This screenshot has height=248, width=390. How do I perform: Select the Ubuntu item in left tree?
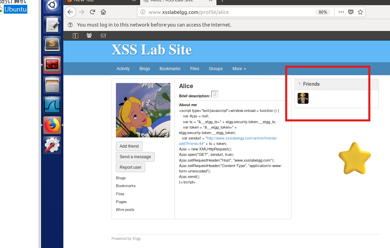pyautogui.click(x=15, y=10)
